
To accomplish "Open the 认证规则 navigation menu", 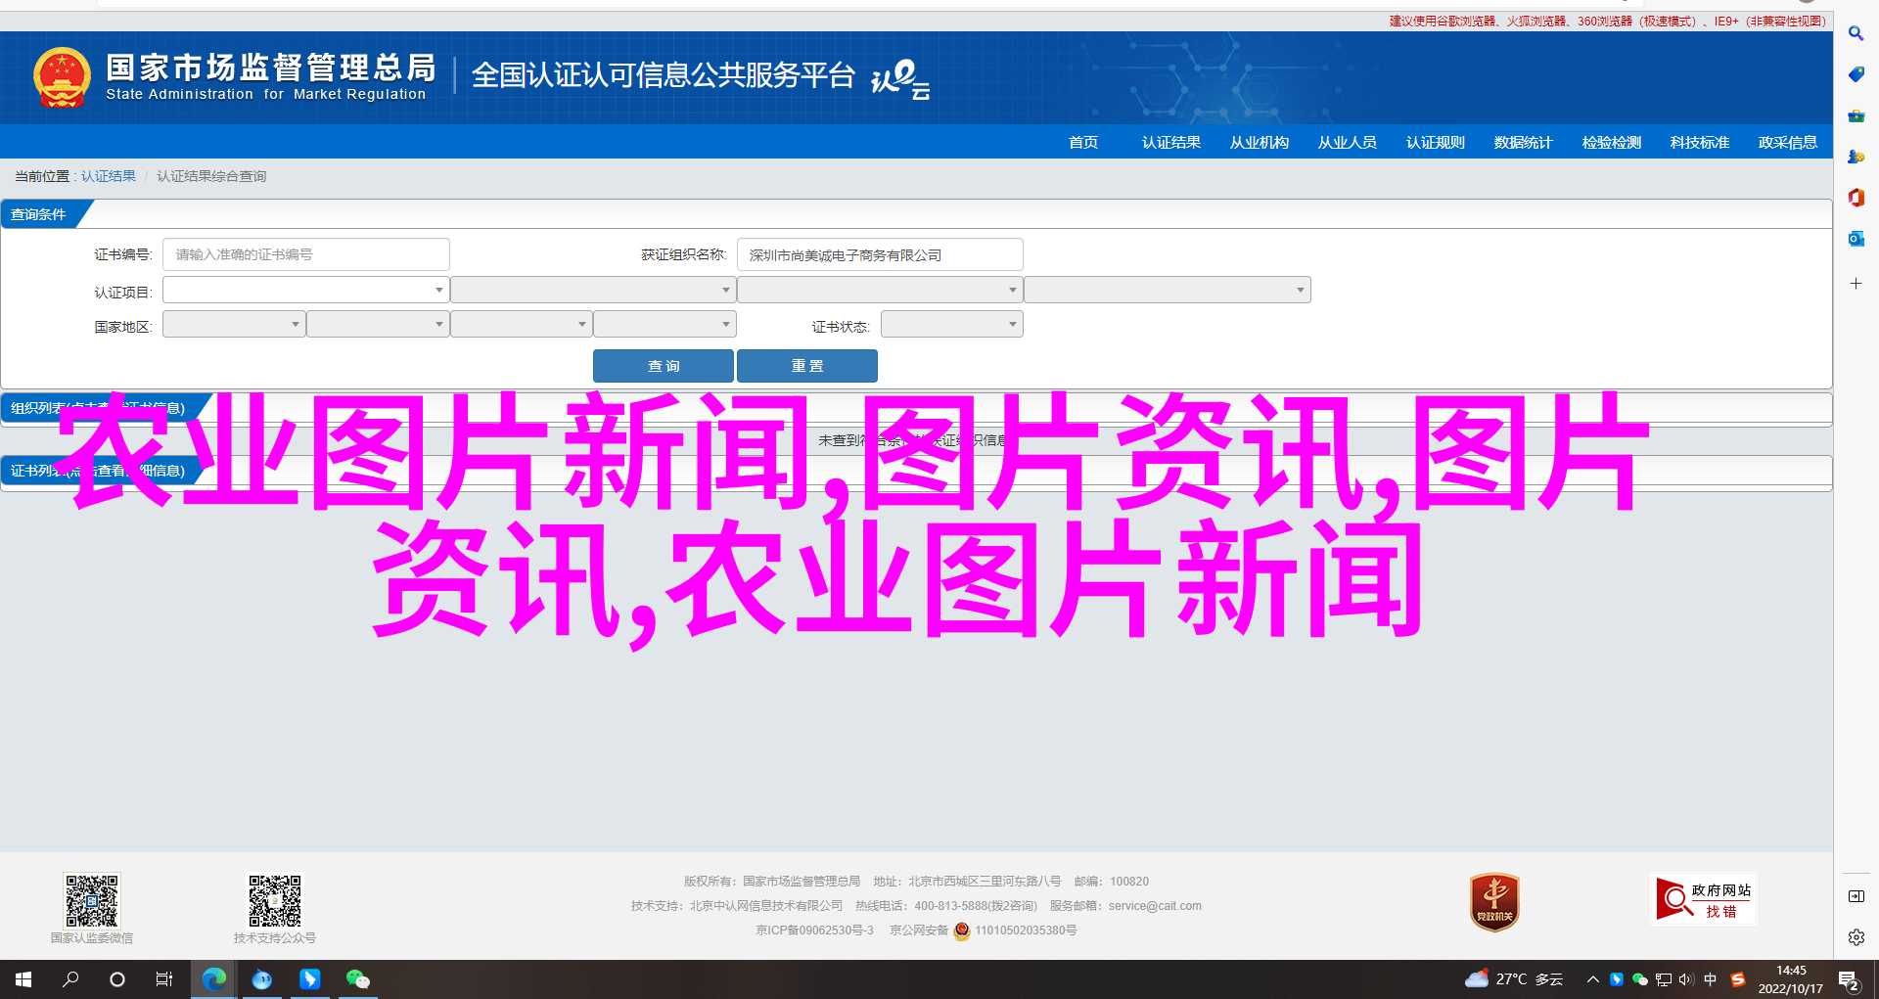I will [1436, 143].
